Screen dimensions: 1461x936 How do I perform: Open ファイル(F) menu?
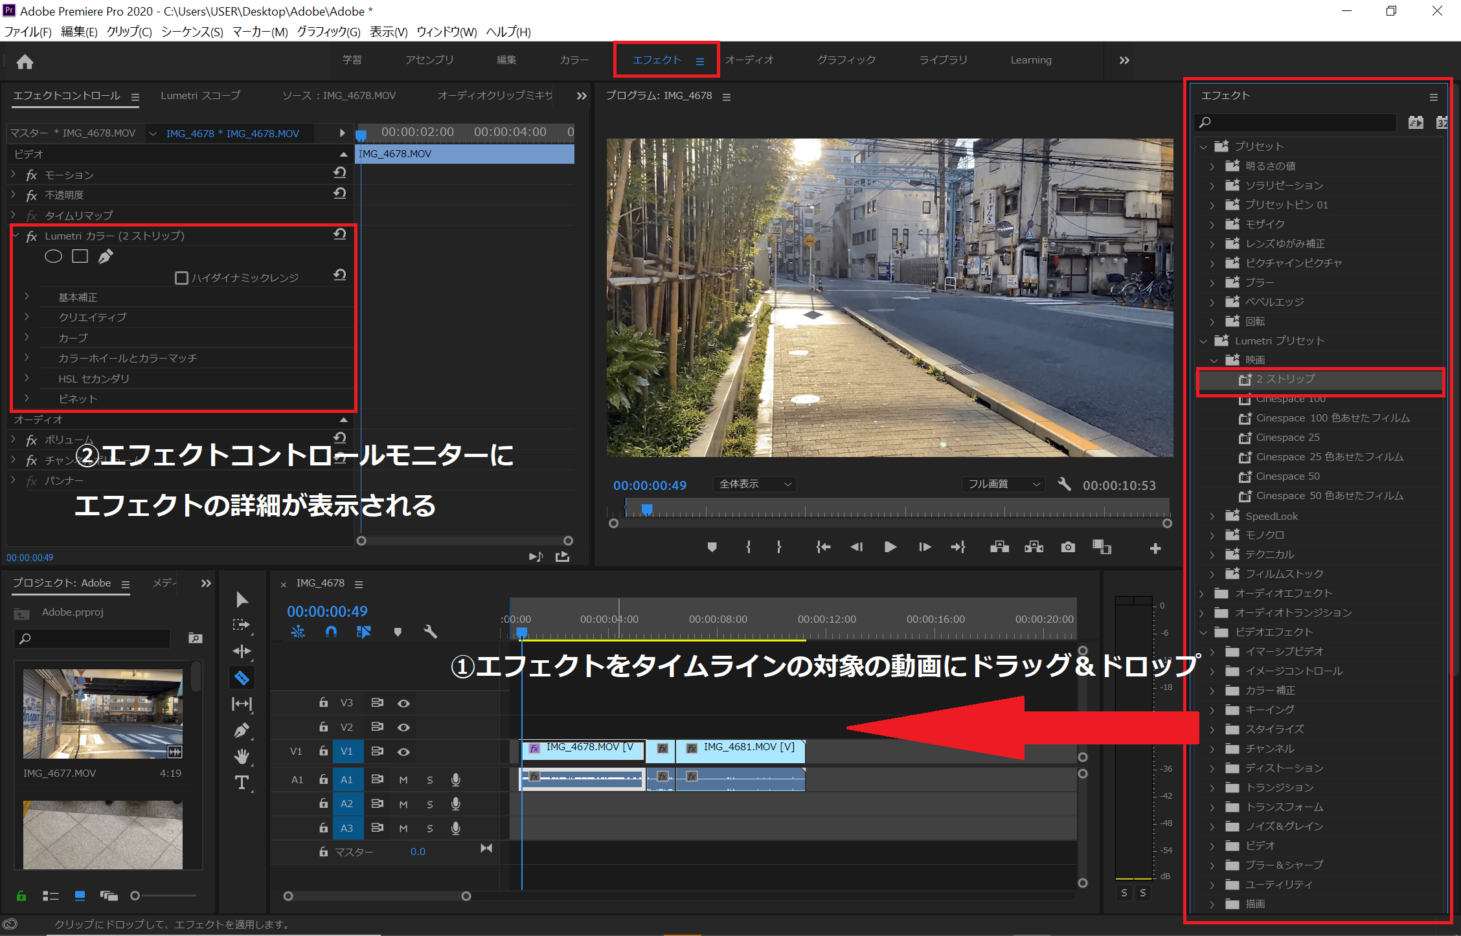point(28,32)
